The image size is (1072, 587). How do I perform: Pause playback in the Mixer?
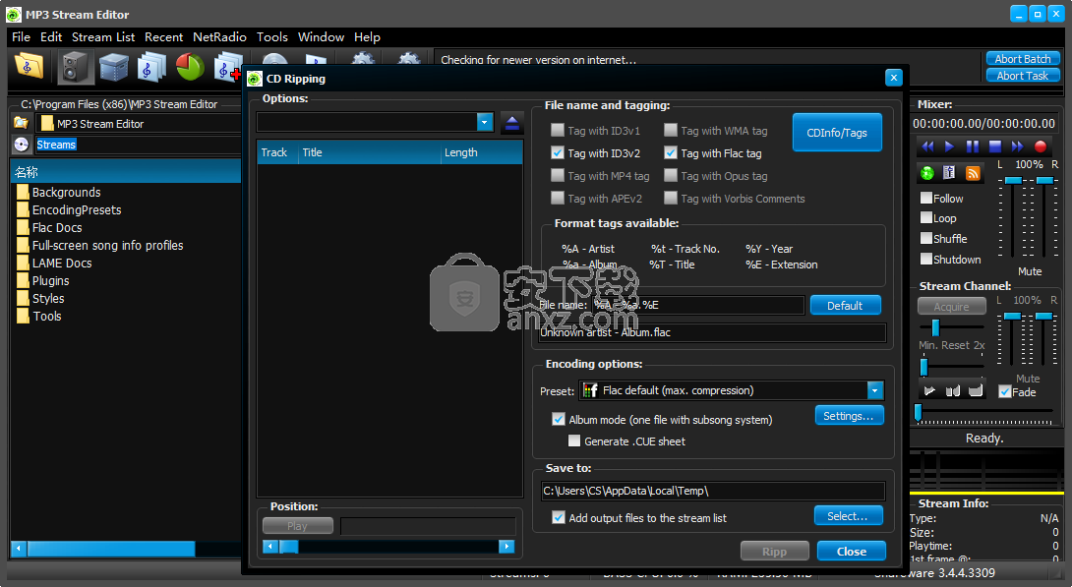[x=973, y=147]
